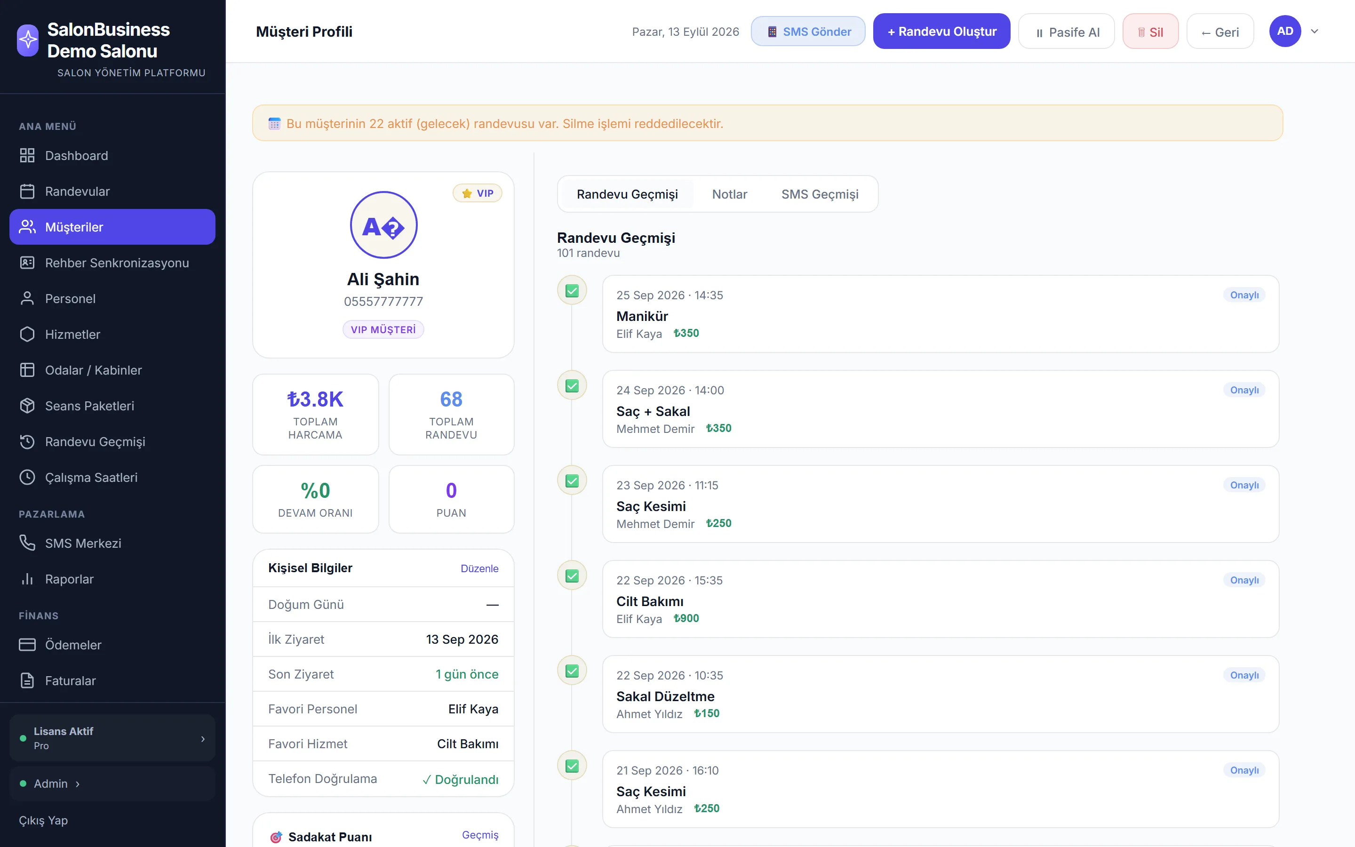The image size is (1355, 847).
Task: Open the SMS Geçmişi tab
Action: click(x=820, y=194)
